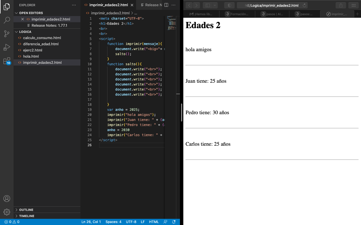The image size is (361, 225).
Task: Split the editor to the right
Action: click(166, 5)
